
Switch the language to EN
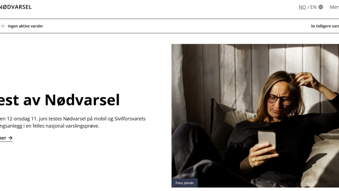[313, 7]
